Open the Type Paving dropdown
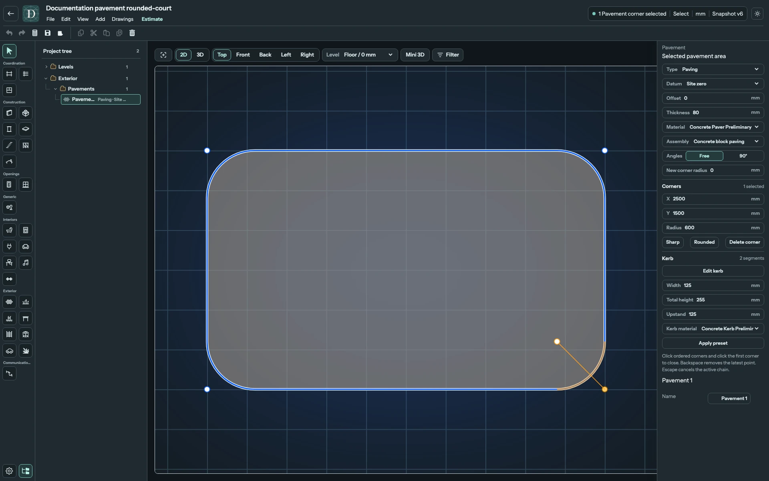This screenshot has height=481, width=769. click(713, 69)
